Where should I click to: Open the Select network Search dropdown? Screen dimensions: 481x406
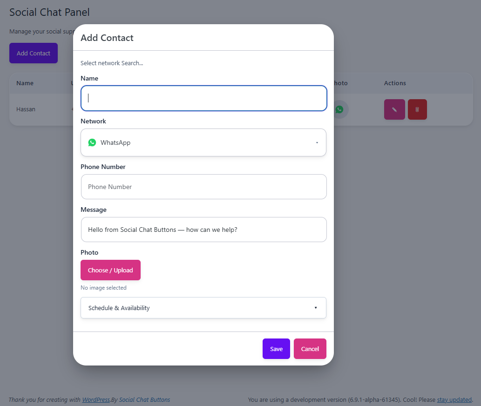[112, 63]
